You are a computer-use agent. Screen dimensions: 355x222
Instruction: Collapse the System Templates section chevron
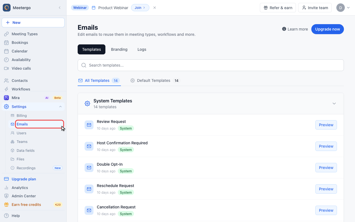(334, 104)
